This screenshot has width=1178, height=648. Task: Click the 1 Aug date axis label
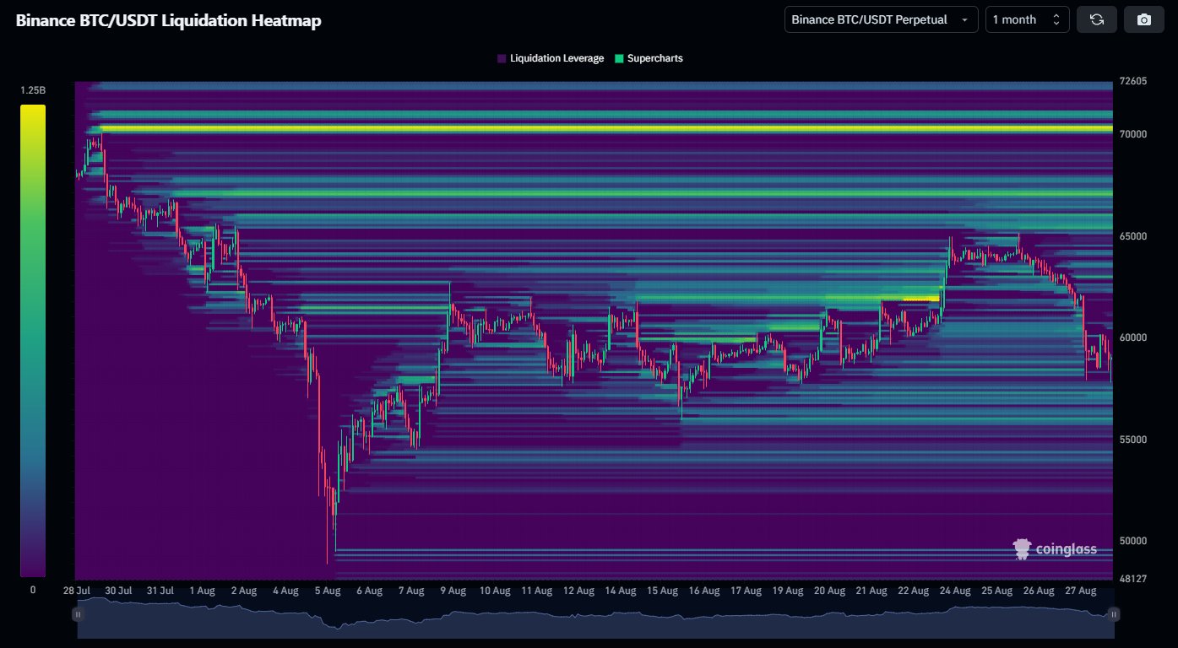pos(203,591)
